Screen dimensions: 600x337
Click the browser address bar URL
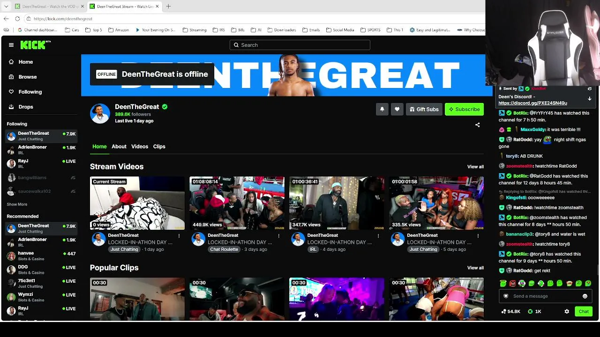click(x=63, y=19)
